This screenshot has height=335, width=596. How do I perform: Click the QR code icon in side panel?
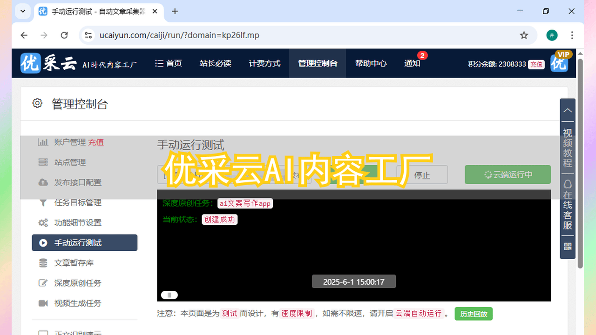568,247
